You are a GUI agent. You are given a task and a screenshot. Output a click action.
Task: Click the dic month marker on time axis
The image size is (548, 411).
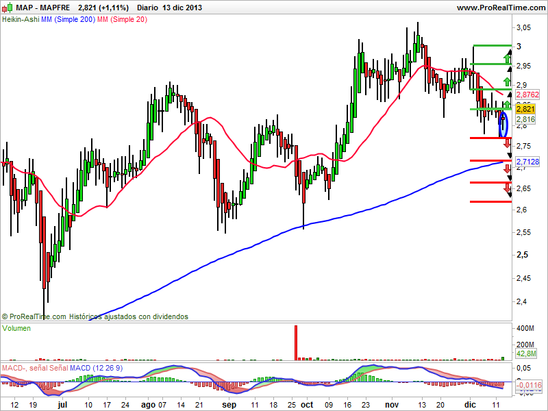point(470,405)
